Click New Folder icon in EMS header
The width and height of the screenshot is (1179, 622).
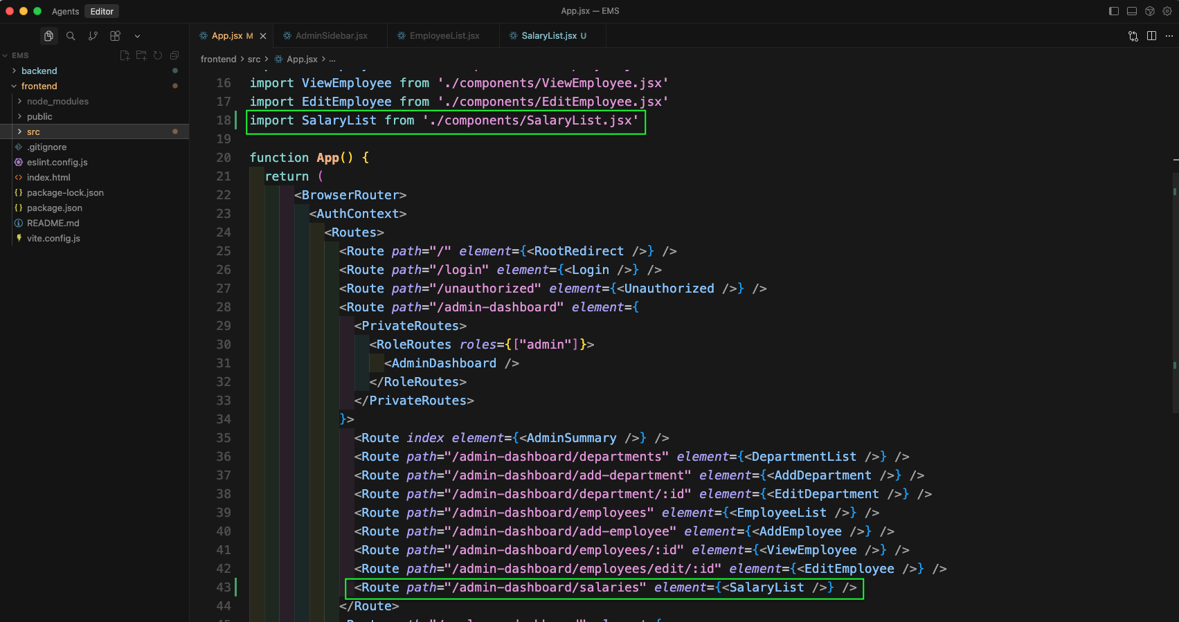click(x=141, y=55)
